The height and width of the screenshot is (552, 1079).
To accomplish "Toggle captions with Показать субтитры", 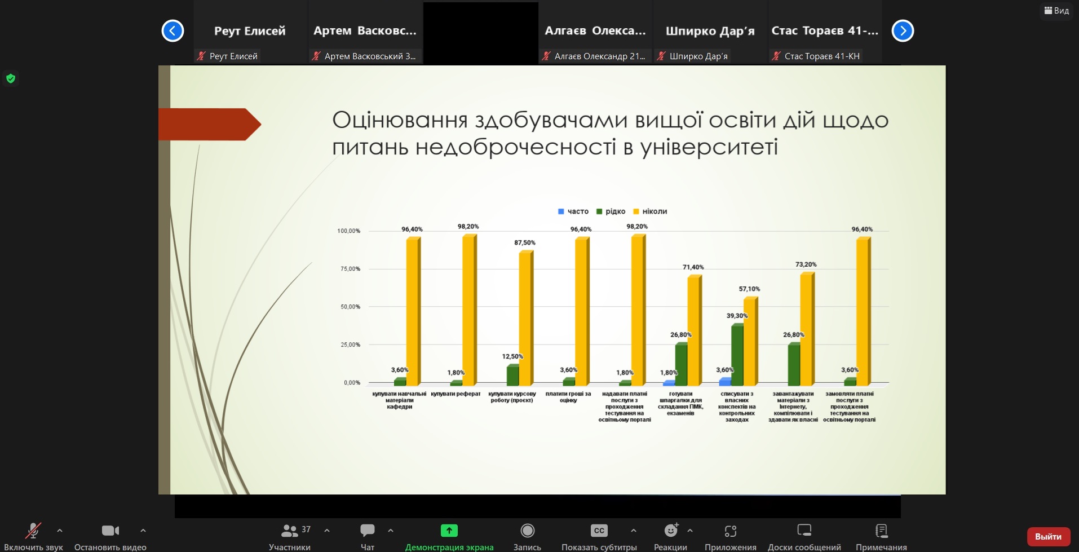I will [x=599, y=536].
